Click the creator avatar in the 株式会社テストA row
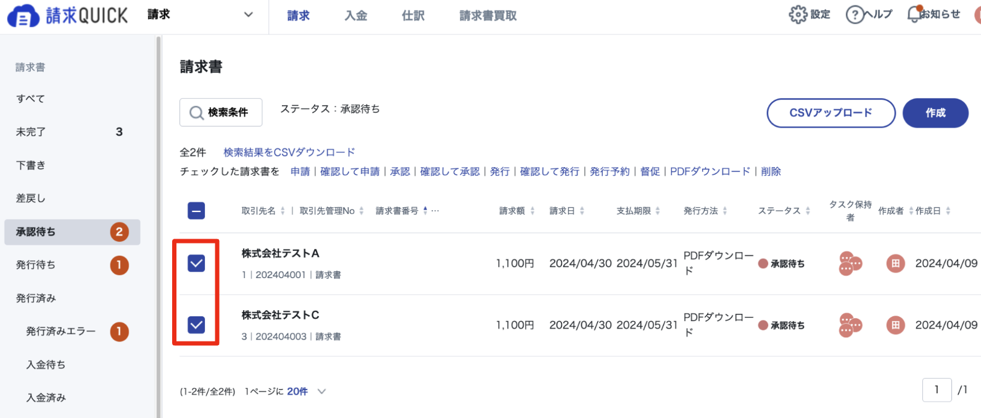This screenshot has height=418, width=981. tap(895, 263)
